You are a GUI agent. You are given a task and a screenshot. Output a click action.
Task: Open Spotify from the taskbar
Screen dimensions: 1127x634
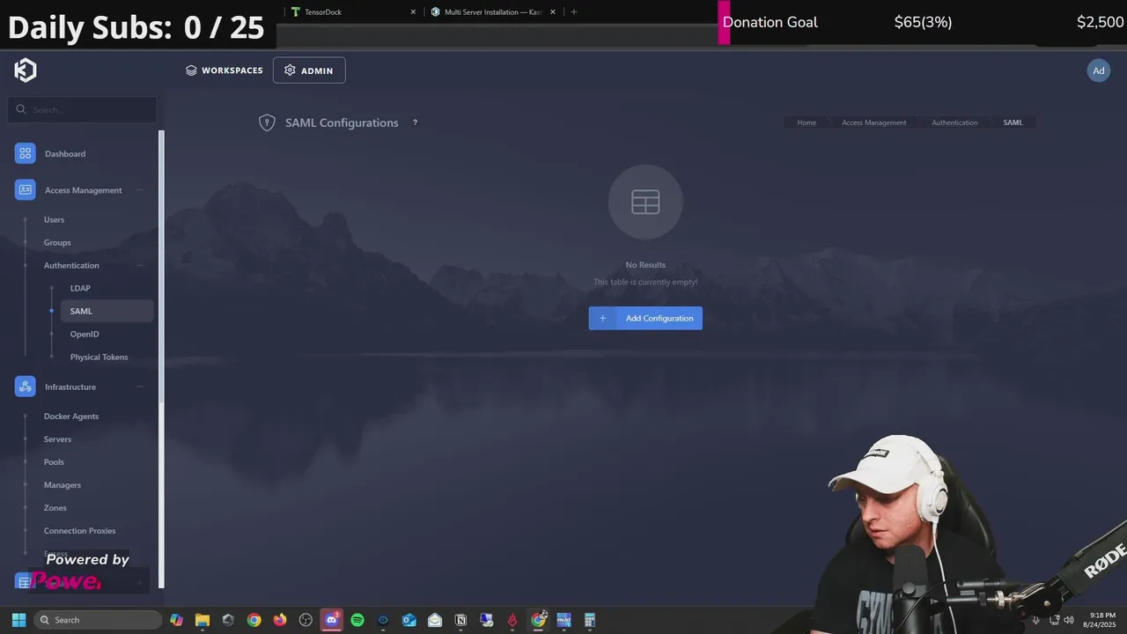point(357,620)
